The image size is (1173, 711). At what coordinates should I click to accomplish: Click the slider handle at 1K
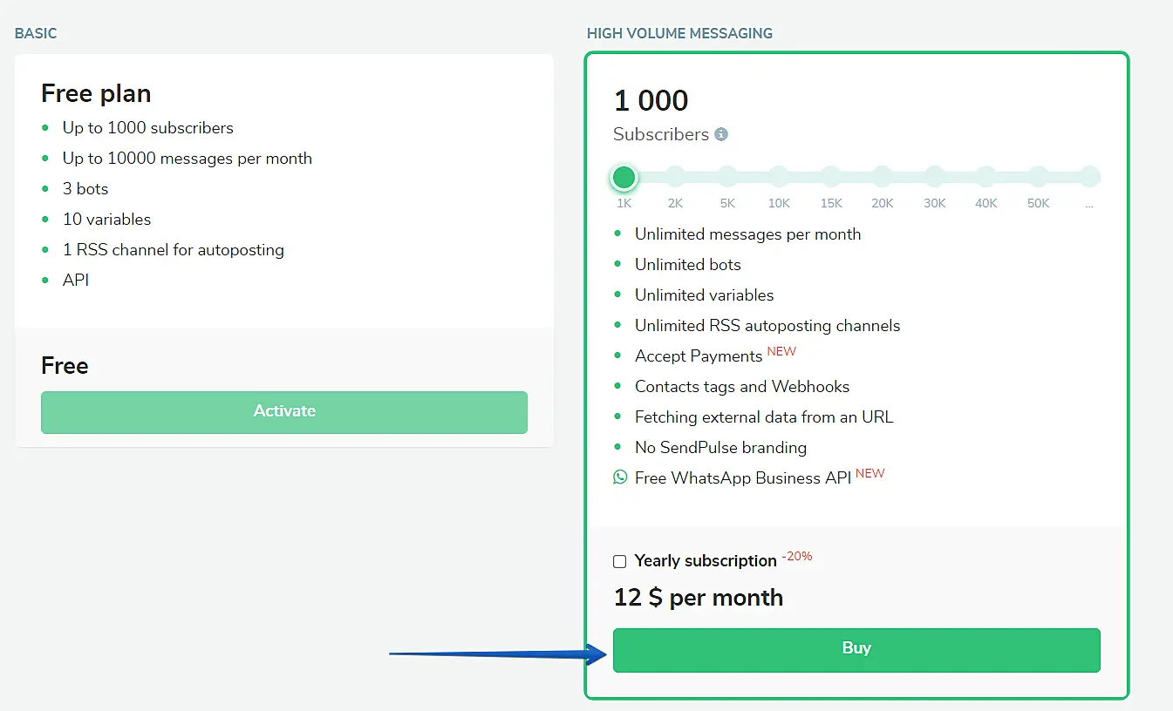pos(624,178)
